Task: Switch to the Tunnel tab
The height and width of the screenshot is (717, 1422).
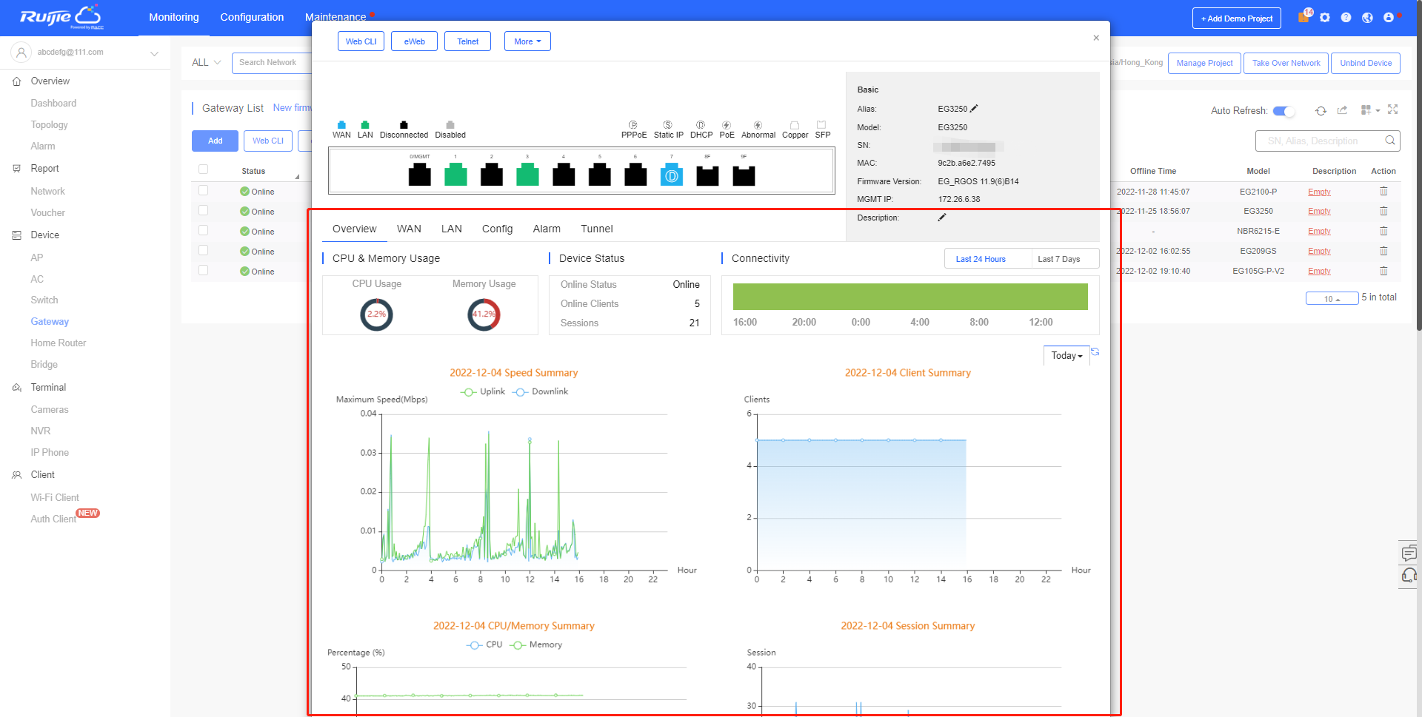Action: click(x=597, y=229)
